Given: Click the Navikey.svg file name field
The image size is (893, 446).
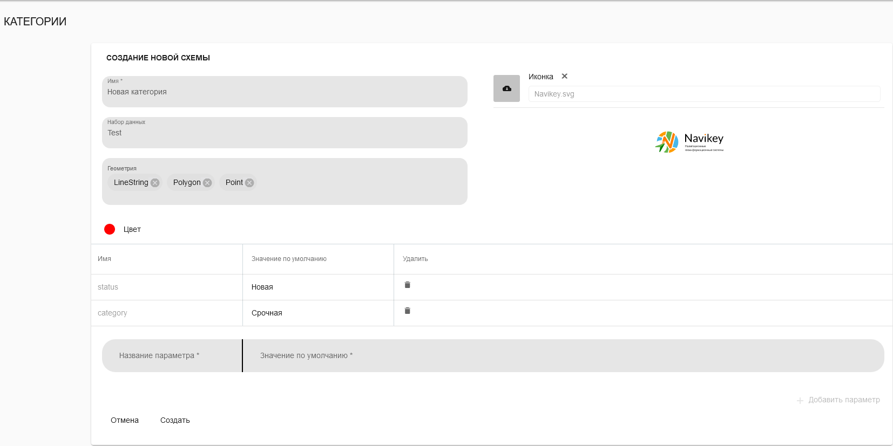Looking at the screenshot, I should pos(703,94).
